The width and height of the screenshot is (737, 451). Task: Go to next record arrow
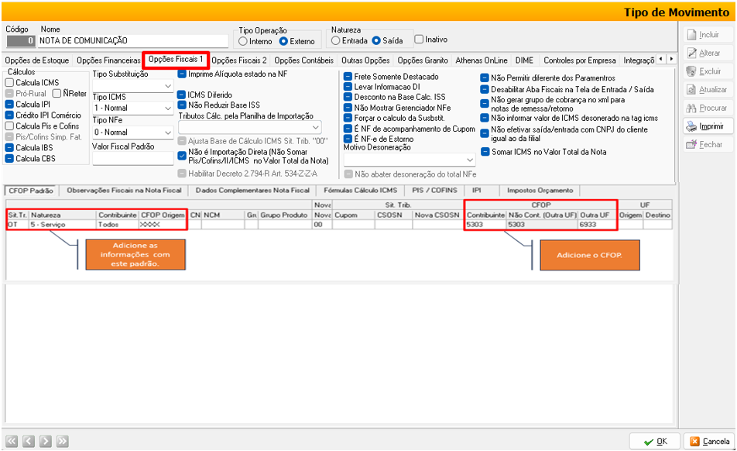(x=46, y=441)
